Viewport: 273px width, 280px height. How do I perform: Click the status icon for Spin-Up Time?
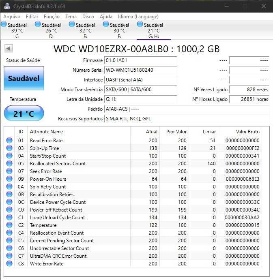(9, 148)
